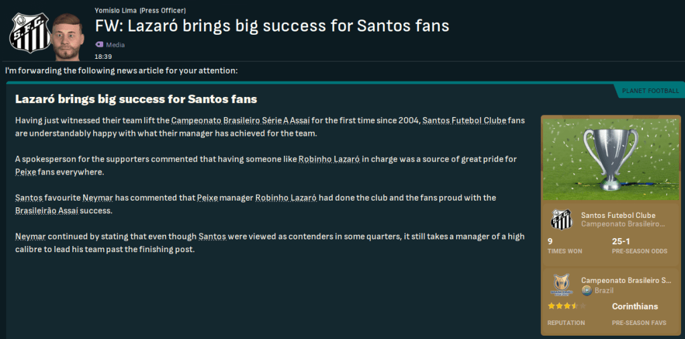Click the Santos badge in the side card

coord(561,219)
